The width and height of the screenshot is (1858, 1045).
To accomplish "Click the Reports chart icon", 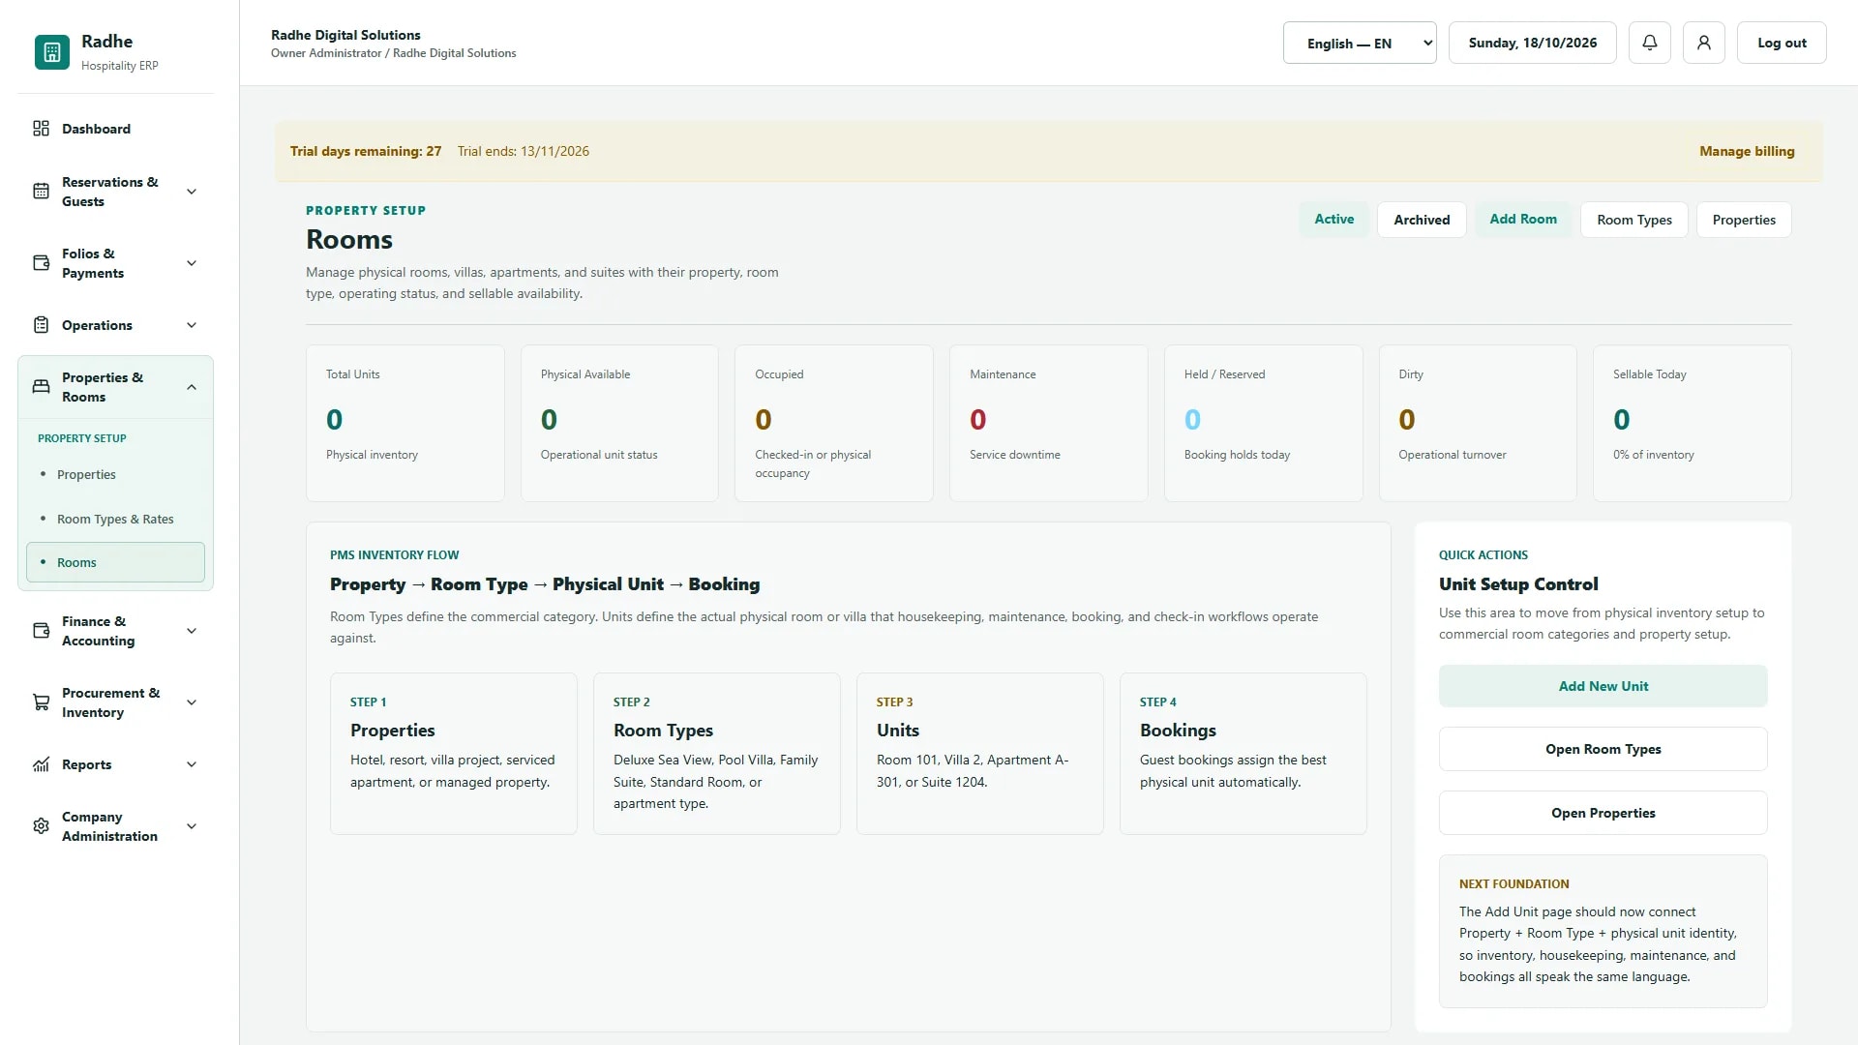I will click(x=41, y=764).
